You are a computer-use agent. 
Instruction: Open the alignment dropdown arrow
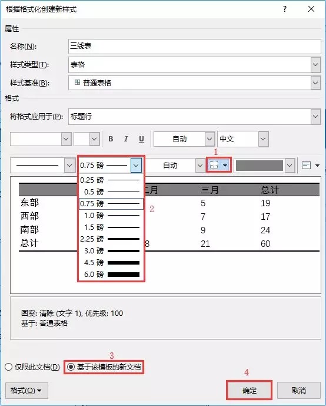tap(318, 165)
